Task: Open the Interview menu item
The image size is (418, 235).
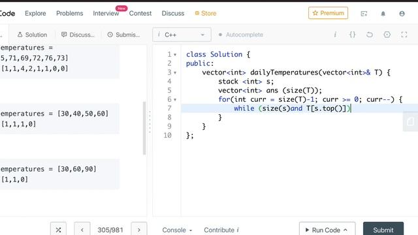Action: point(106,13)
